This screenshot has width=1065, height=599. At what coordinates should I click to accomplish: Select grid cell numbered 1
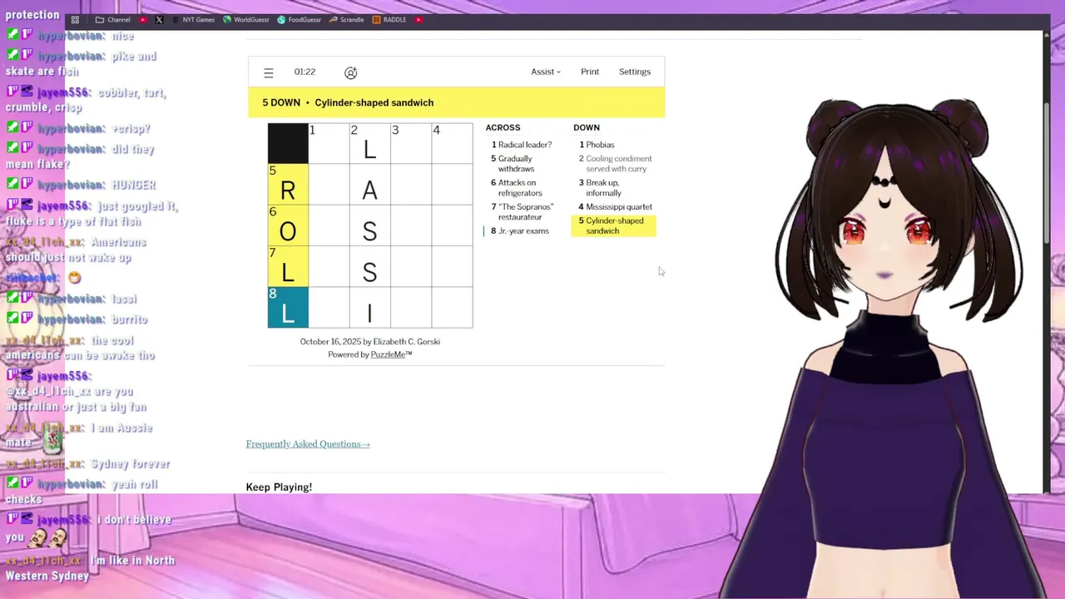pyautogui.click(x=329, y=143)
